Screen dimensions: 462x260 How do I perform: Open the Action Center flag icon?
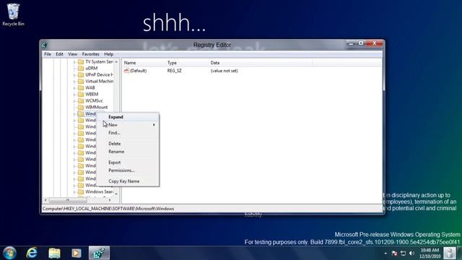(x=394, y=253)
